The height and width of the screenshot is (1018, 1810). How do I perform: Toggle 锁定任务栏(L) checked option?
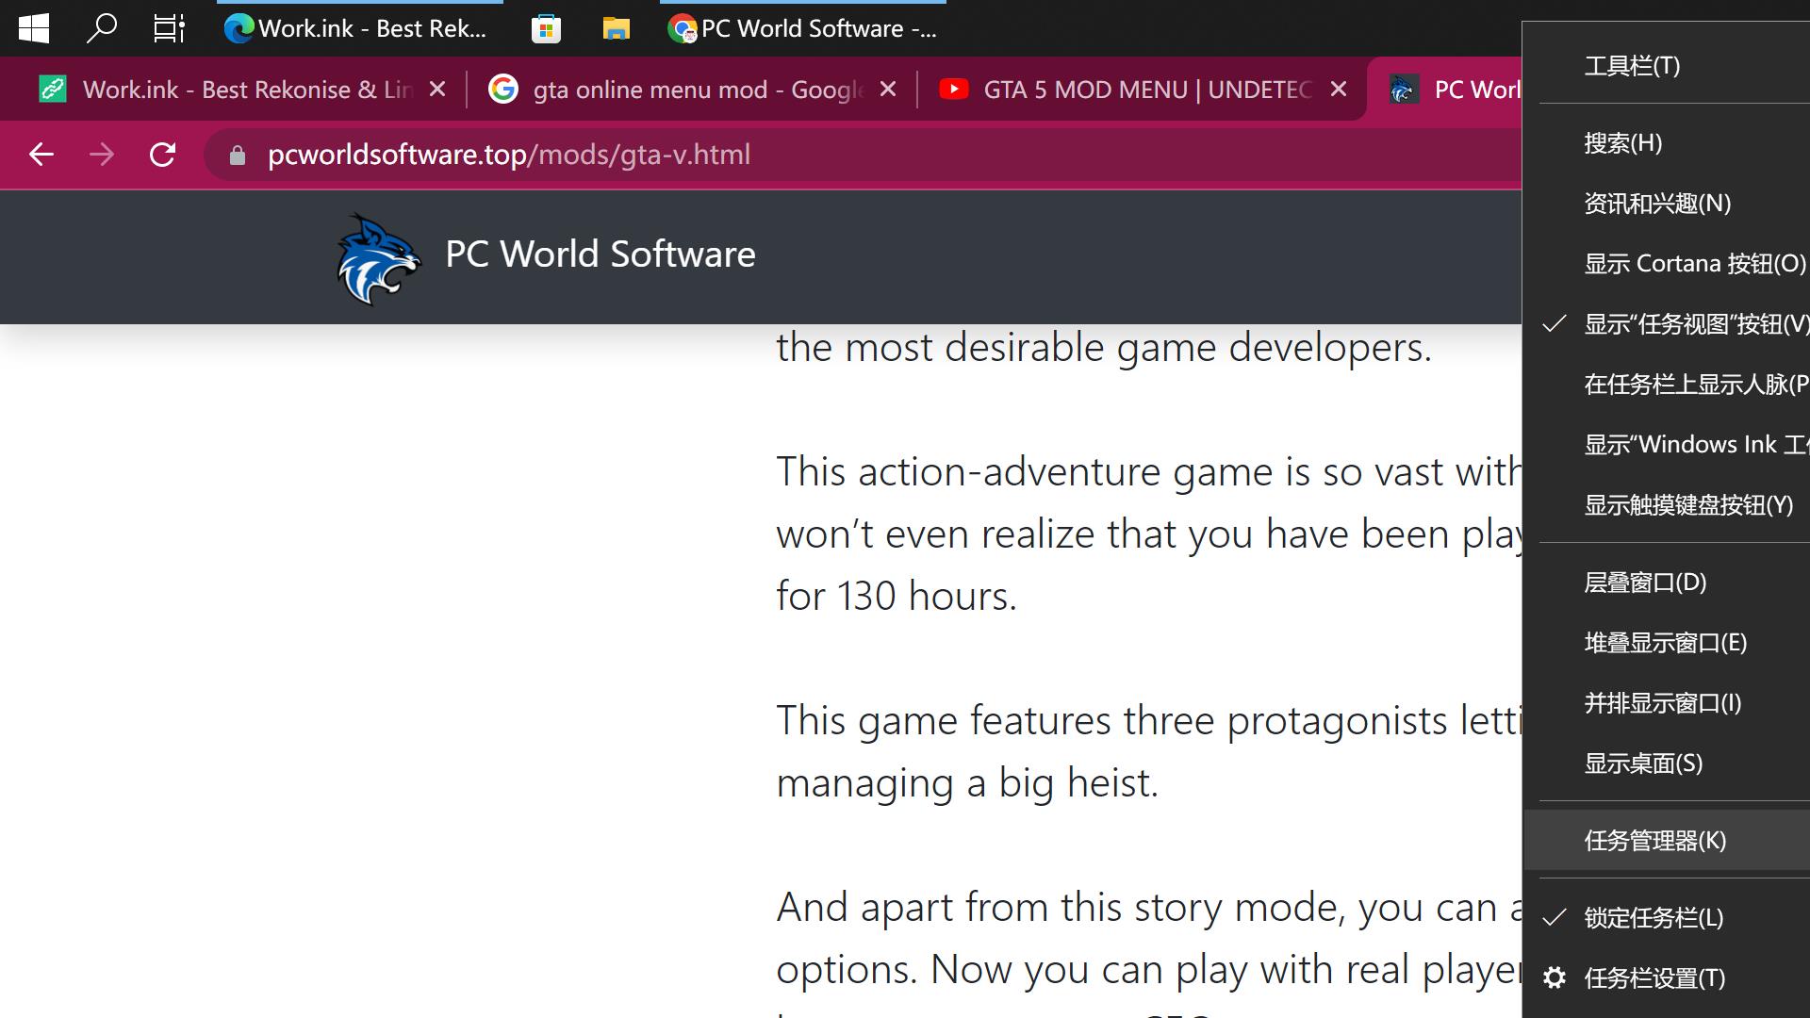pos(1653,918)
